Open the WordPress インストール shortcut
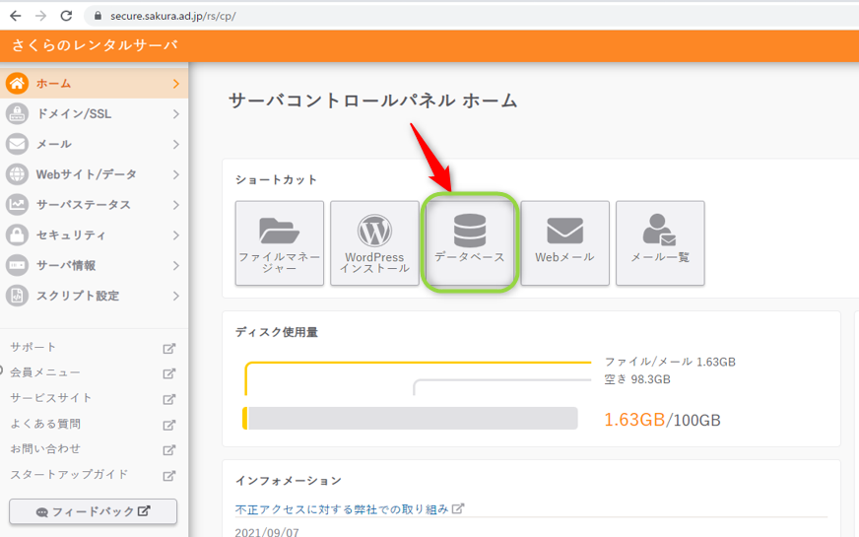Image resolution: width=859 pixels, height=537 pixels. pyautogui.click(x=374, y=242)
